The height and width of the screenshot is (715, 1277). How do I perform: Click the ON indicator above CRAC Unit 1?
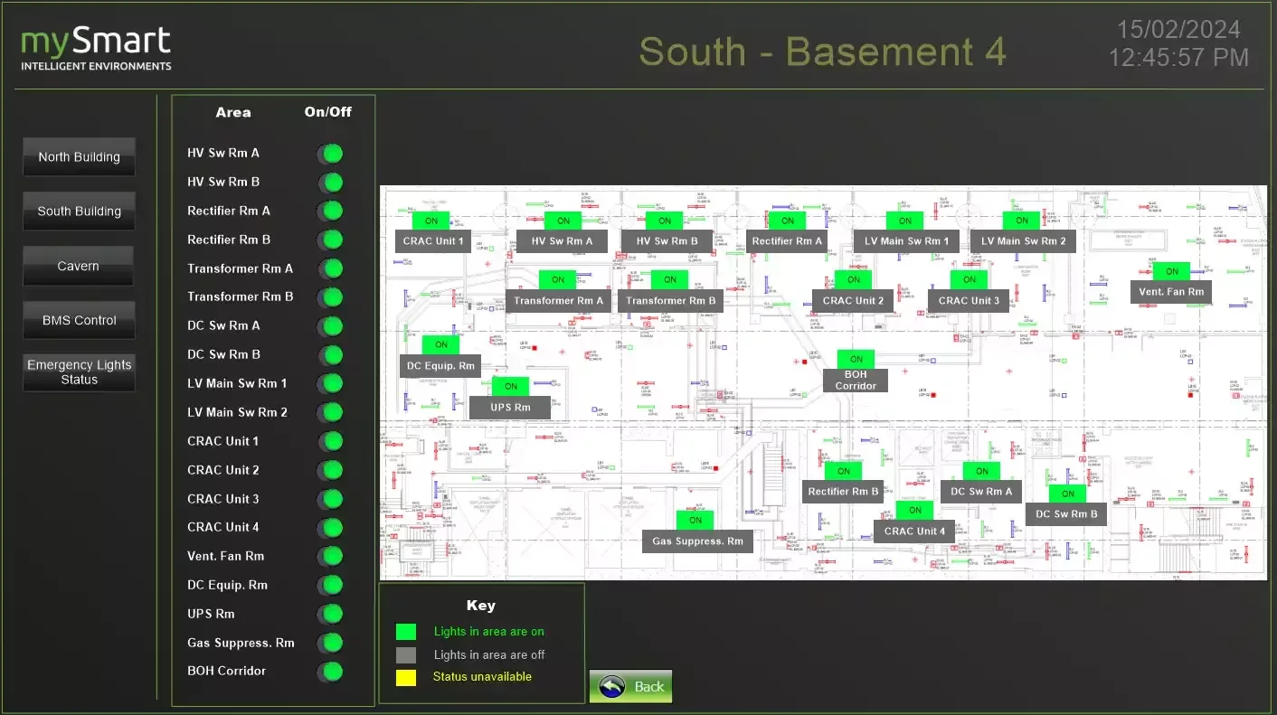coord(430,221)
